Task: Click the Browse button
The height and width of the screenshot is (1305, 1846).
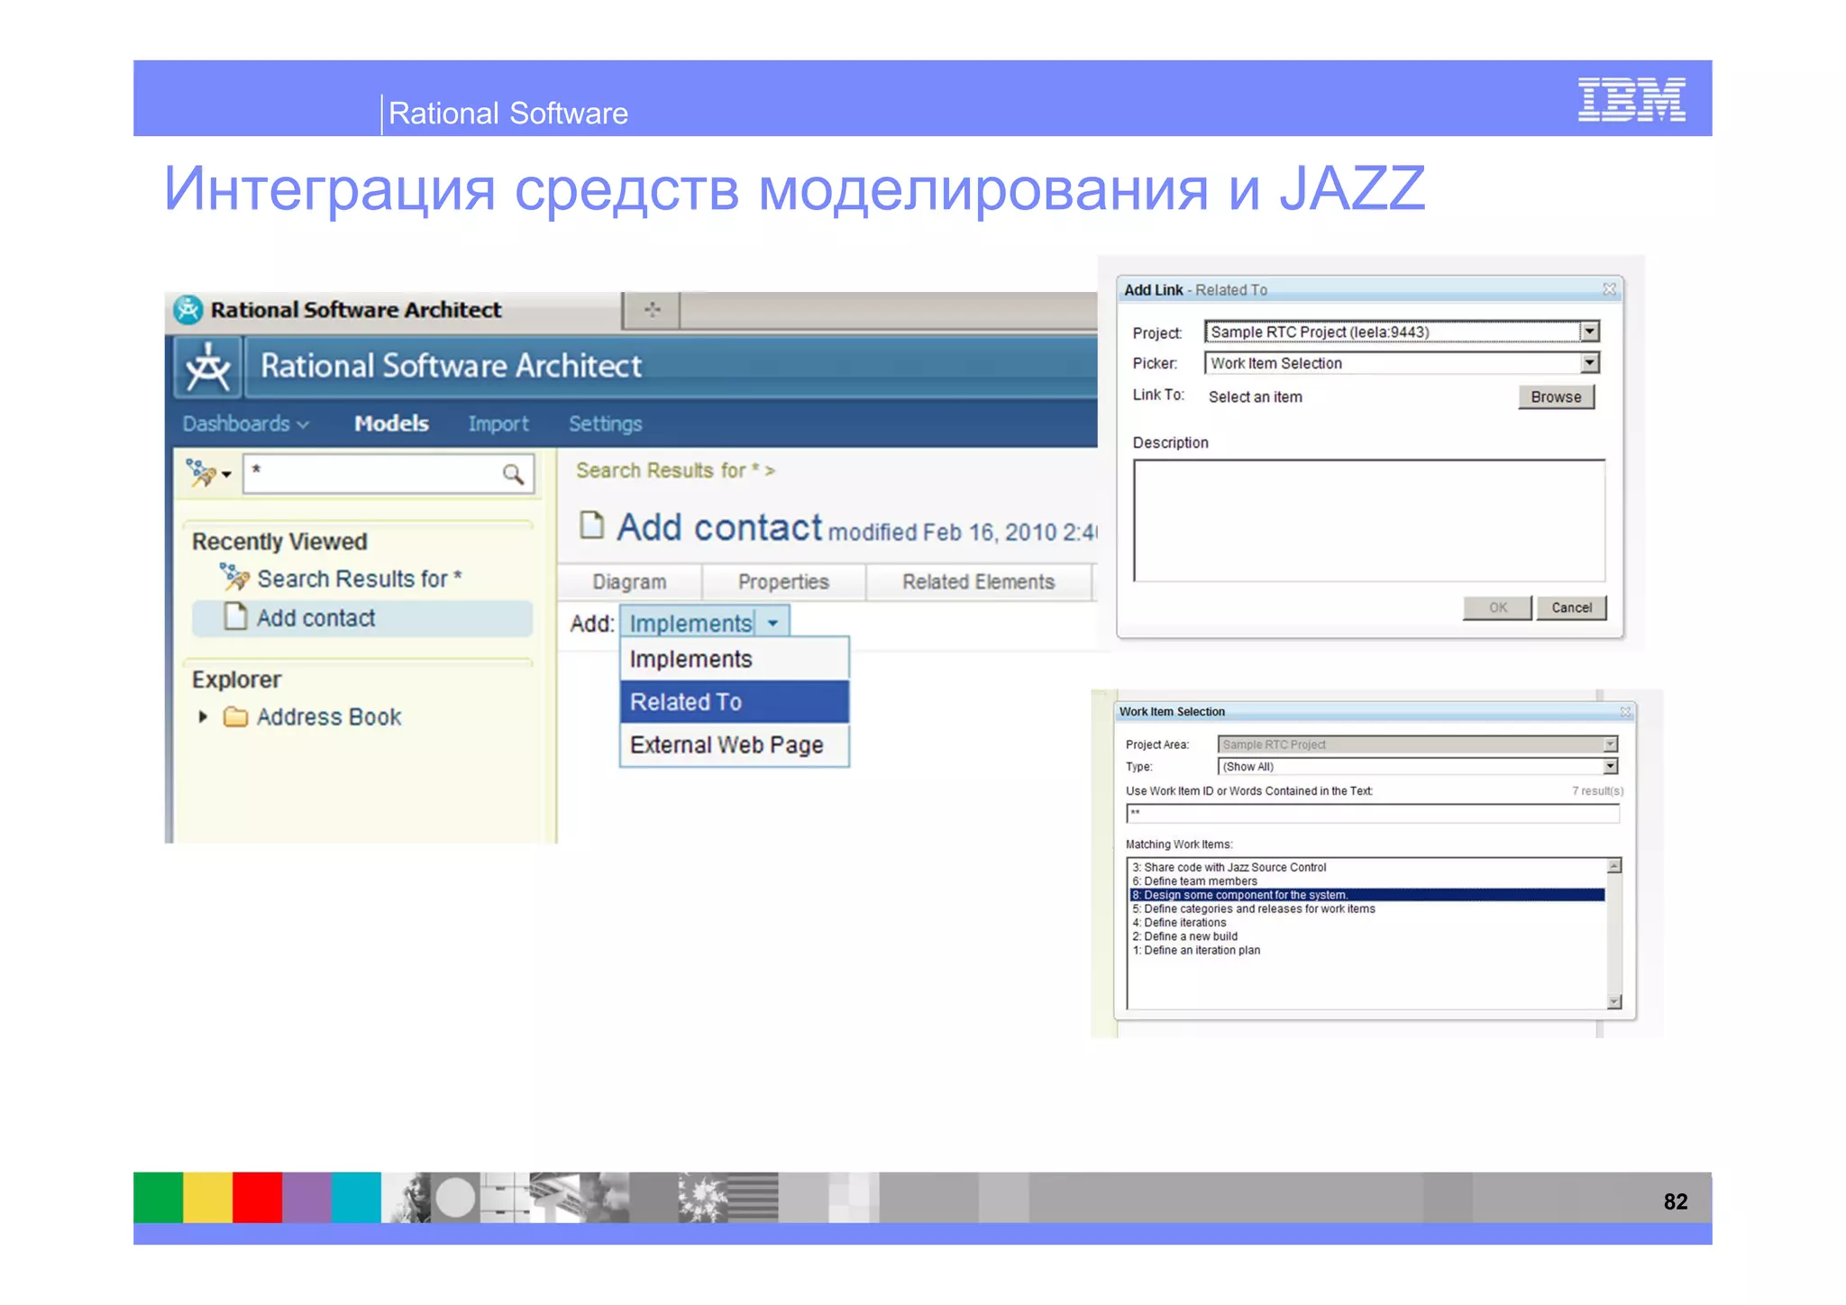Action: coord(1556,397)
